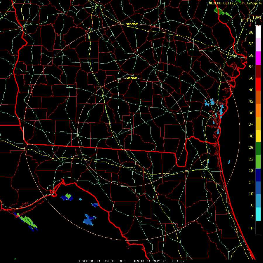Screen dimensions: 263x263
Task: Click the "9 MAY 25" date text
Action: (158, 261)
